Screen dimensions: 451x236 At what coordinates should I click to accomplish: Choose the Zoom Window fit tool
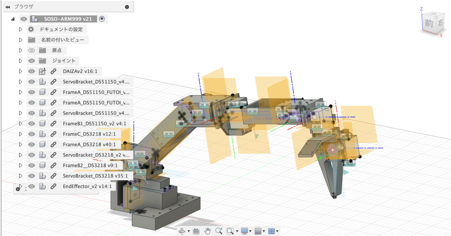(230, 231)
